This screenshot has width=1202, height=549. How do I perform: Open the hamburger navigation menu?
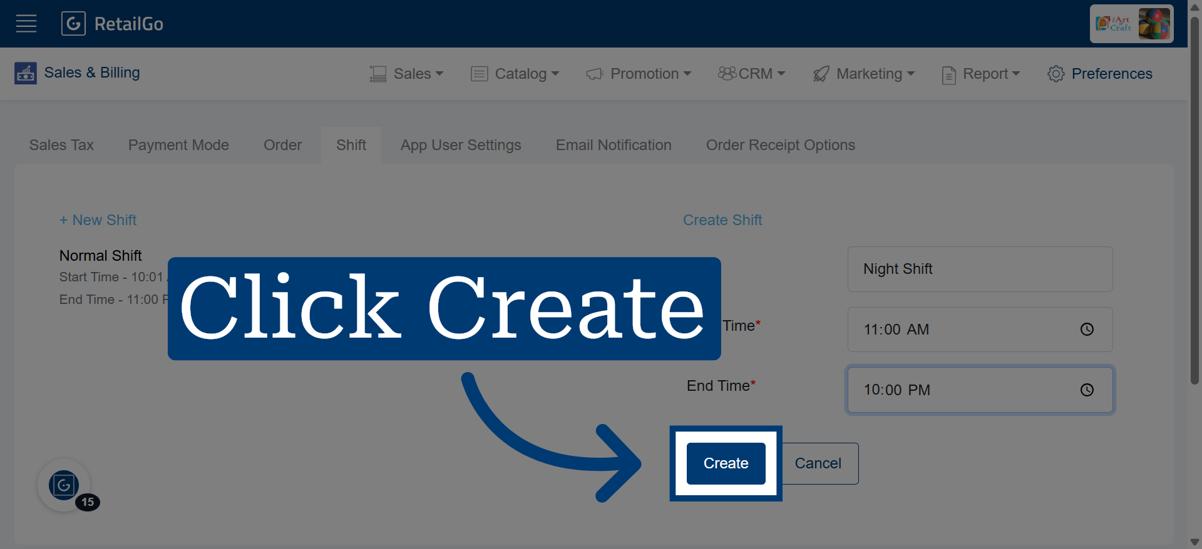(x=26, y=24)
